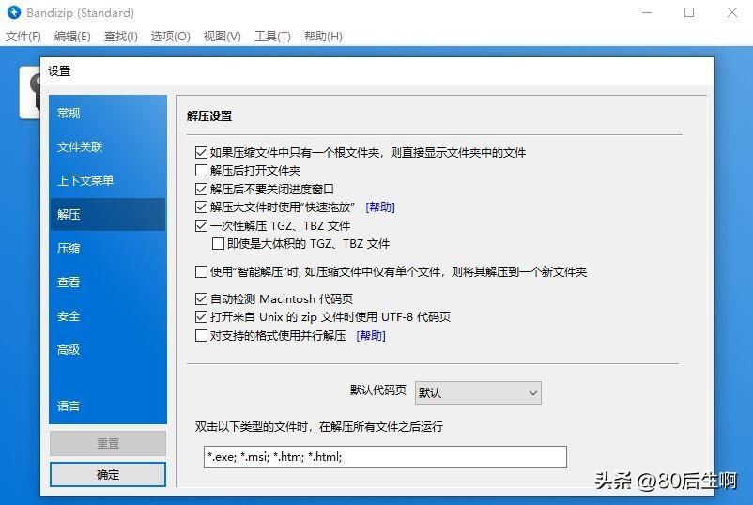This screenshot has width=753, height=505.
Task: Open 帮助 link next to 快速拖放
Action: (x=380, y=207)
